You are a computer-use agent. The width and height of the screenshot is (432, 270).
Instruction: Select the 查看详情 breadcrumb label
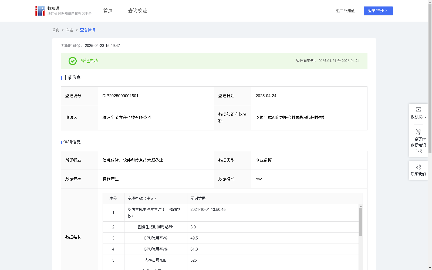87,30
